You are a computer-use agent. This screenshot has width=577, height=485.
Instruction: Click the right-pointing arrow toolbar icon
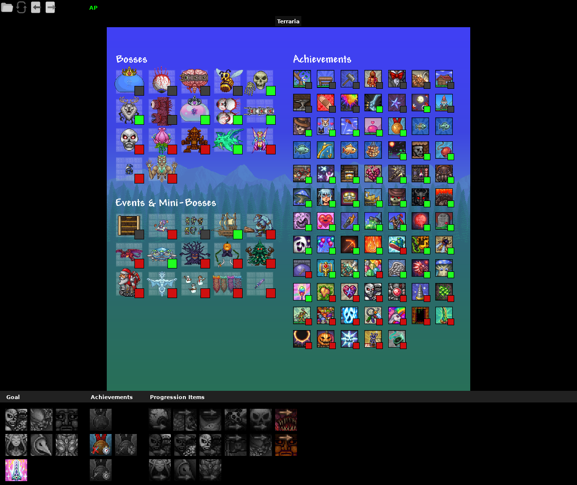pyautogui.click(x=50, y=7)
